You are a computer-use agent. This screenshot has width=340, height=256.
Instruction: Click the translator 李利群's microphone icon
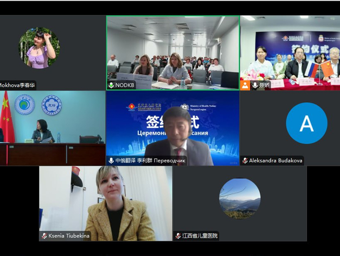[111, 161]
